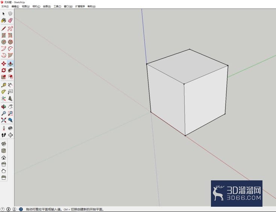Open the Instructor help icon in status bar
The height and width of the screenshot is (212, 276).
pos(21,209)
